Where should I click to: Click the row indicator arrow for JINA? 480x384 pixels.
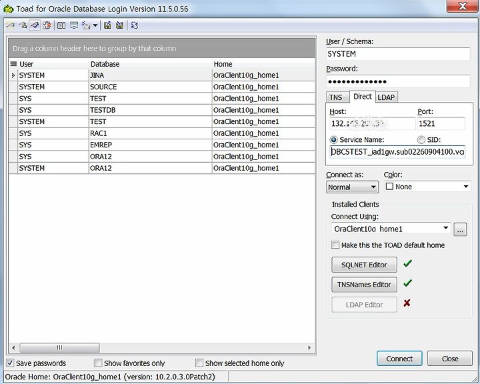13,75
